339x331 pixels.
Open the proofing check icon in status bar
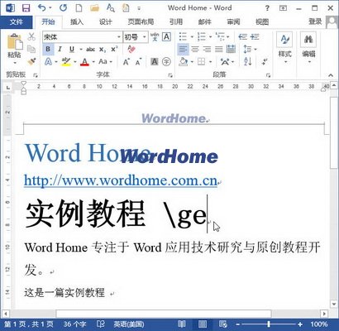(101, 324)
